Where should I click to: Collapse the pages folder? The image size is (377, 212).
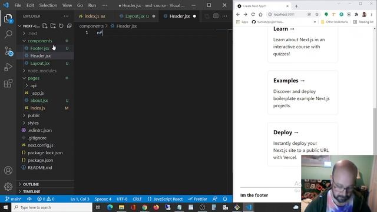[34, 78]
